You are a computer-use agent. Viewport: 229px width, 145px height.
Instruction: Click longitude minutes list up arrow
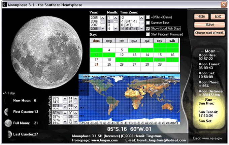point(76,113)
